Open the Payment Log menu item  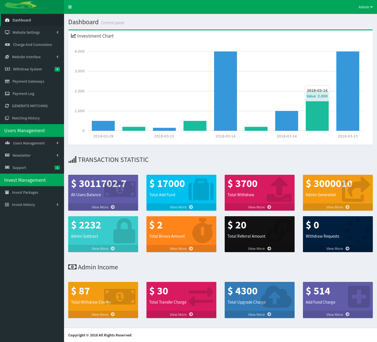tap(23, 94)
